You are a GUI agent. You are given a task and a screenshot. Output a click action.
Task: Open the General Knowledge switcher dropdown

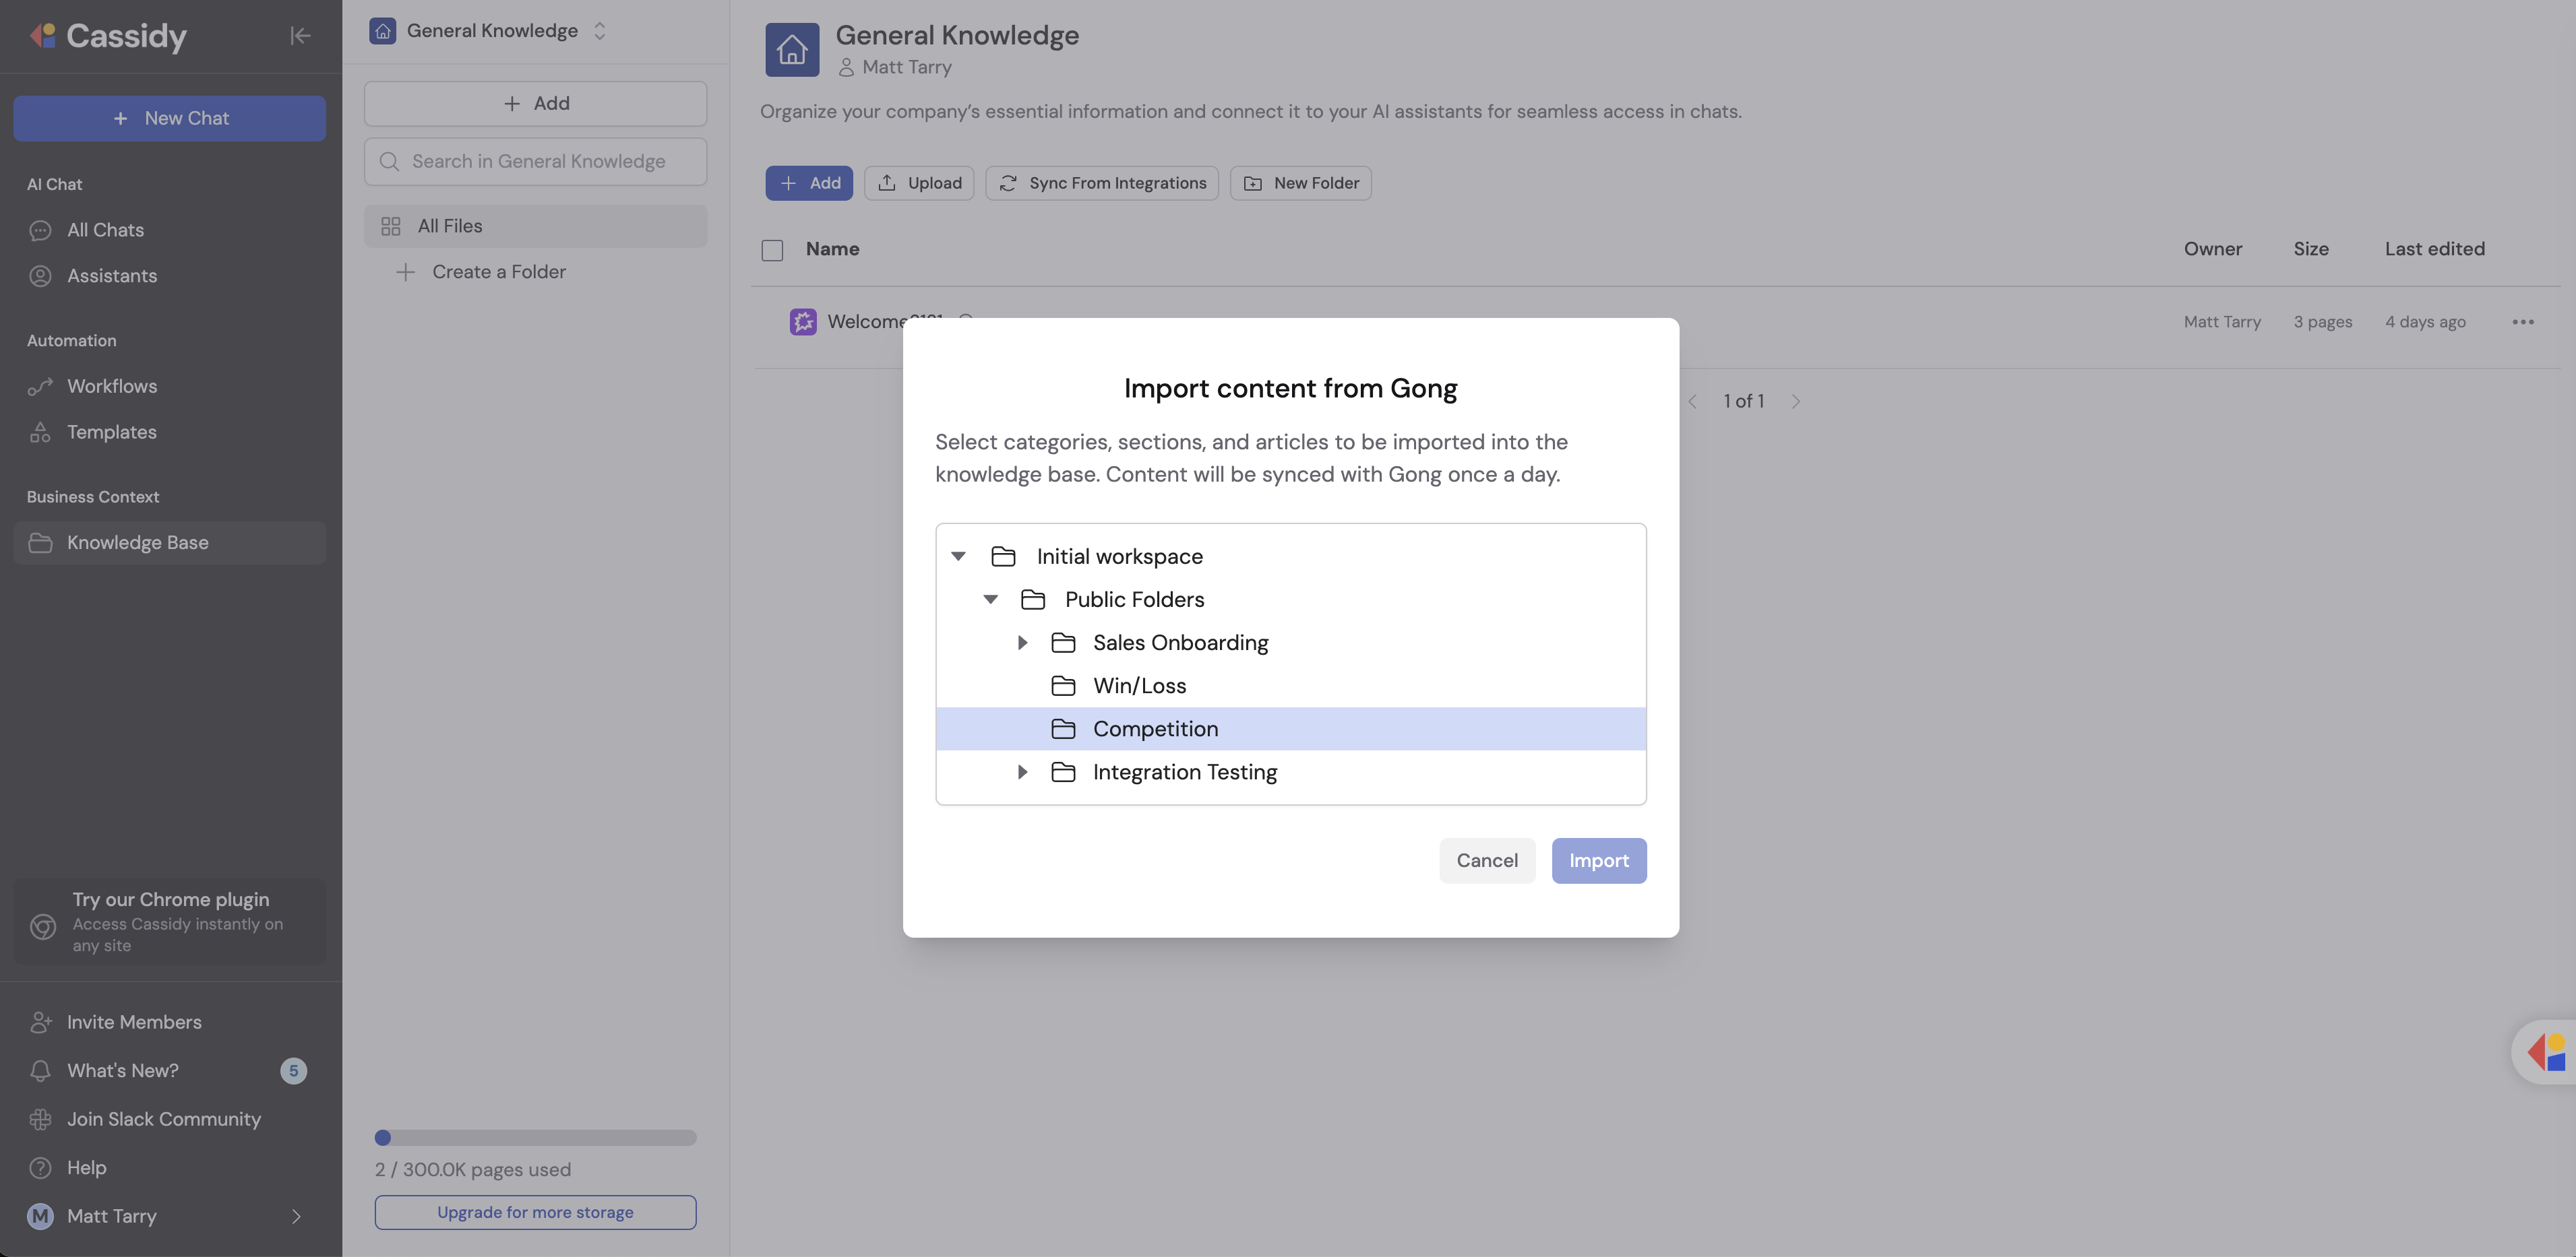[x=599, y=31]
